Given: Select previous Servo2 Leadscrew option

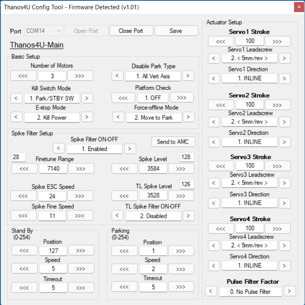Looking at the screenshot, I should [x=214, y=122].
